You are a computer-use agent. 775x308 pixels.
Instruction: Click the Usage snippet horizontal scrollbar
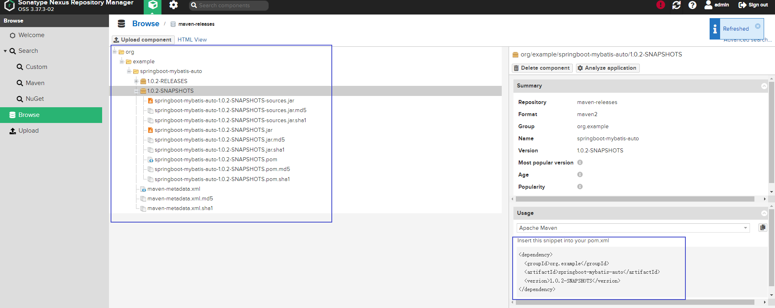635,302
